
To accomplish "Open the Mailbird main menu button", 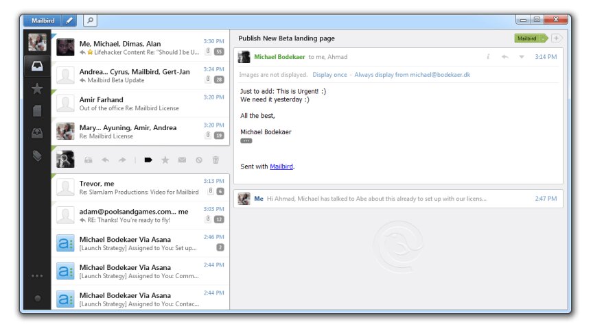I will tap(43, 21).
